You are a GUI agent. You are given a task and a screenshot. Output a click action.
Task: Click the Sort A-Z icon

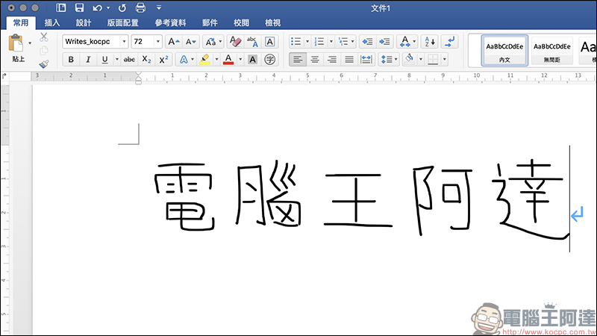430,42
